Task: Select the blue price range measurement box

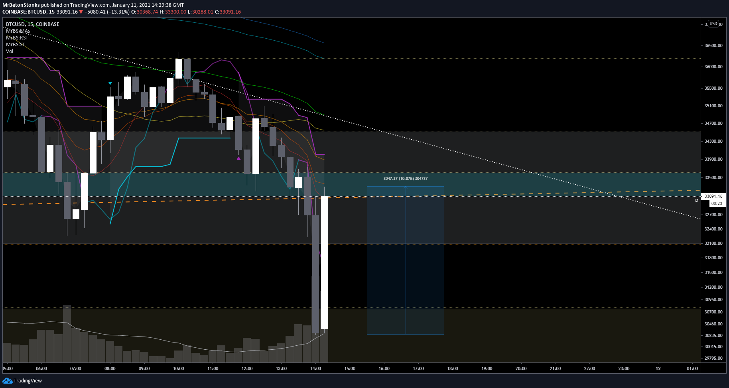Action: [405, 260]
